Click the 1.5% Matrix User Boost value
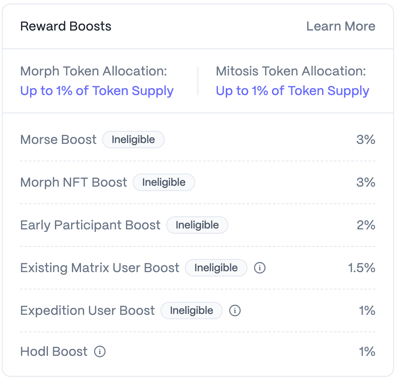Screen dimensions: 401x382 362,268
